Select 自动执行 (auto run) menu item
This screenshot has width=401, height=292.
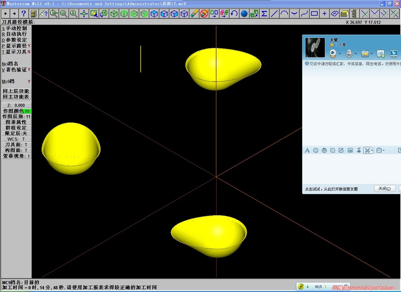[14, 34]
